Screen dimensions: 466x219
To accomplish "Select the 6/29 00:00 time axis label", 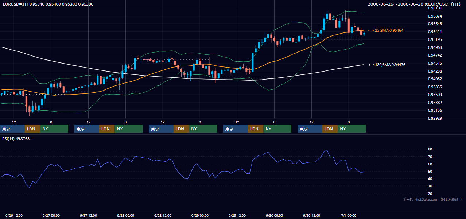I will click(200, 216).
